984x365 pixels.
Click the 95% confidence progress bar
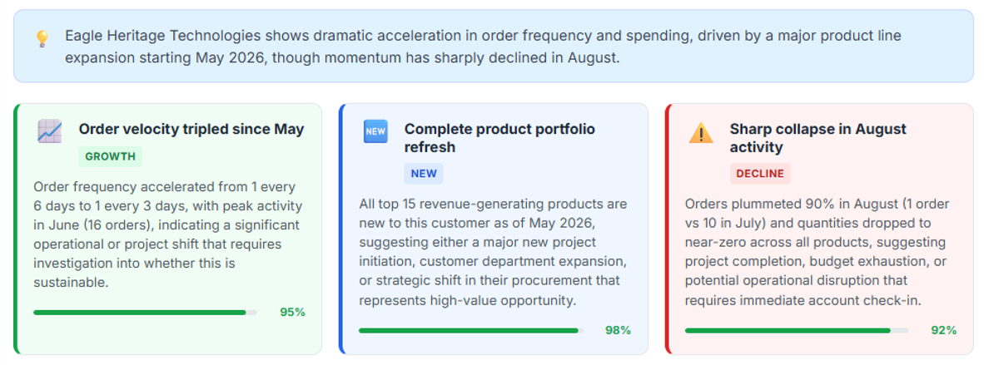tap(145, 313)
